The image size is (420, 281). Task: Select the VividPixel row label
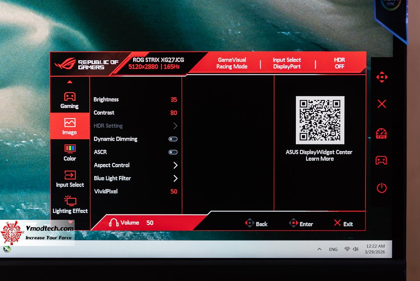(106, 191)
